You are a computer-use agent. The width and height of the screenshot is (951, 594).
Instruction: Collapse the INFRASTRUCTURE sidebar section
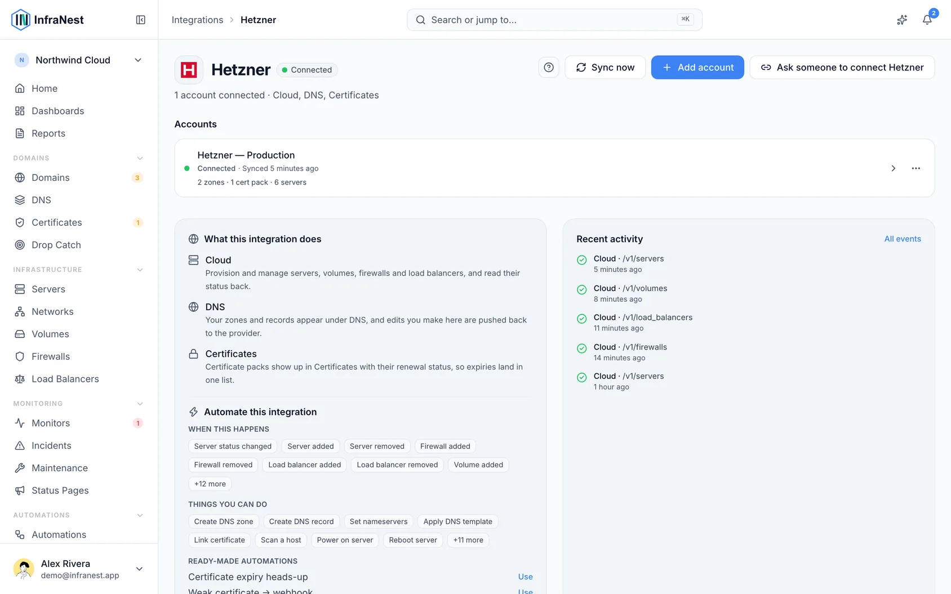coord(140,270)
